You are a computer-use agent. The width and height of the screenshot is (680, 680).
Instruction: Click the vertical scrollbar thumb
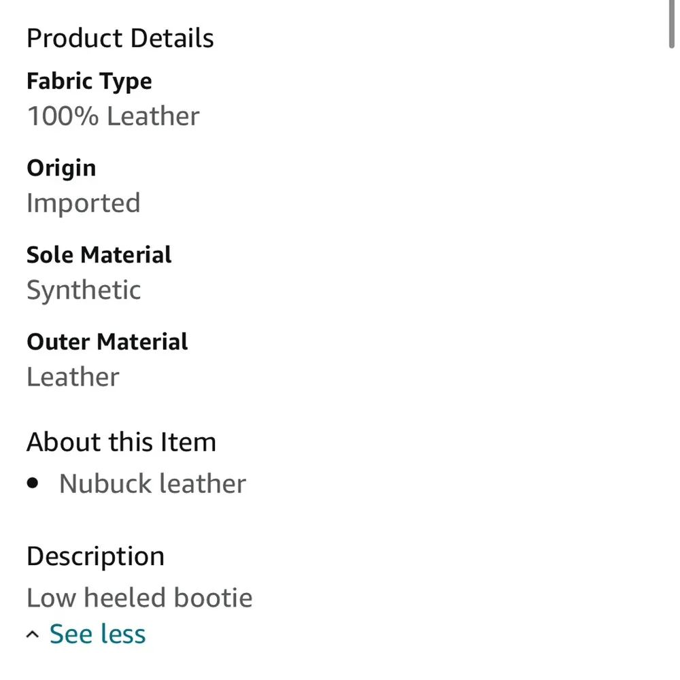coord(672,24)
